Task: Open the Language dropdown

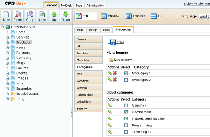Action: tap(204, 16)
